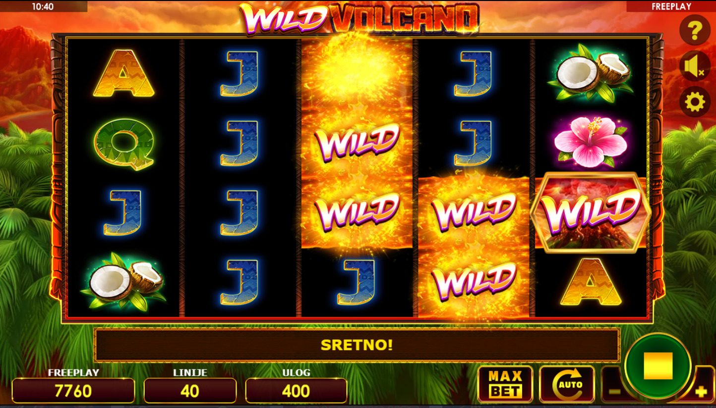
Task: Click the coconut symbol on fifth reel
Action: click(590, 72)
